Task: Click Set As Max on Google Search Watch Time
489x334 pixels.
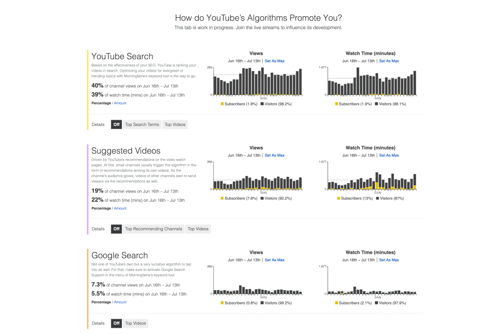Action: coord(389,260)
